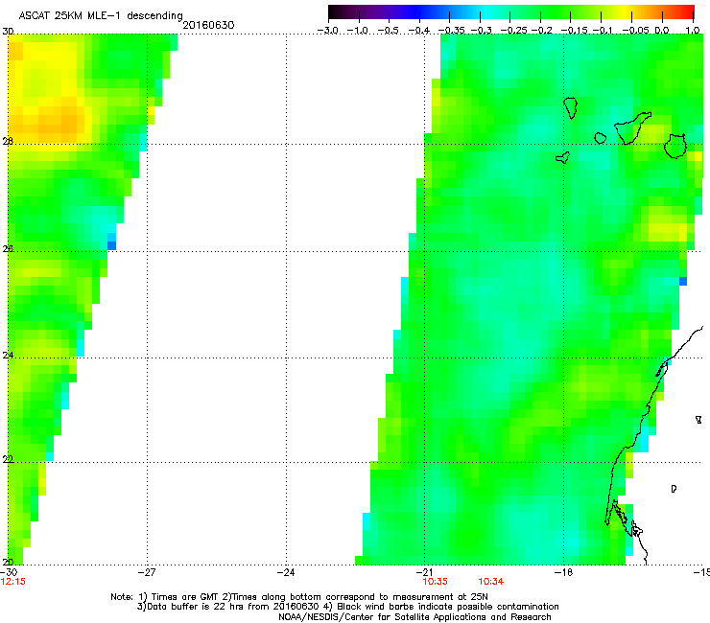Click the longitude -24 axis label
The height and width of the screenshot is (623, 710).
point(286,572)
